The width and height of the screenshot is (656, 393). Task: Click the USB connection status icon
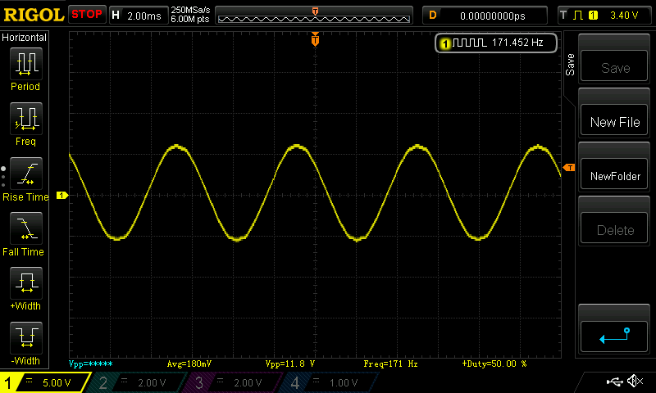click(614, 382)
